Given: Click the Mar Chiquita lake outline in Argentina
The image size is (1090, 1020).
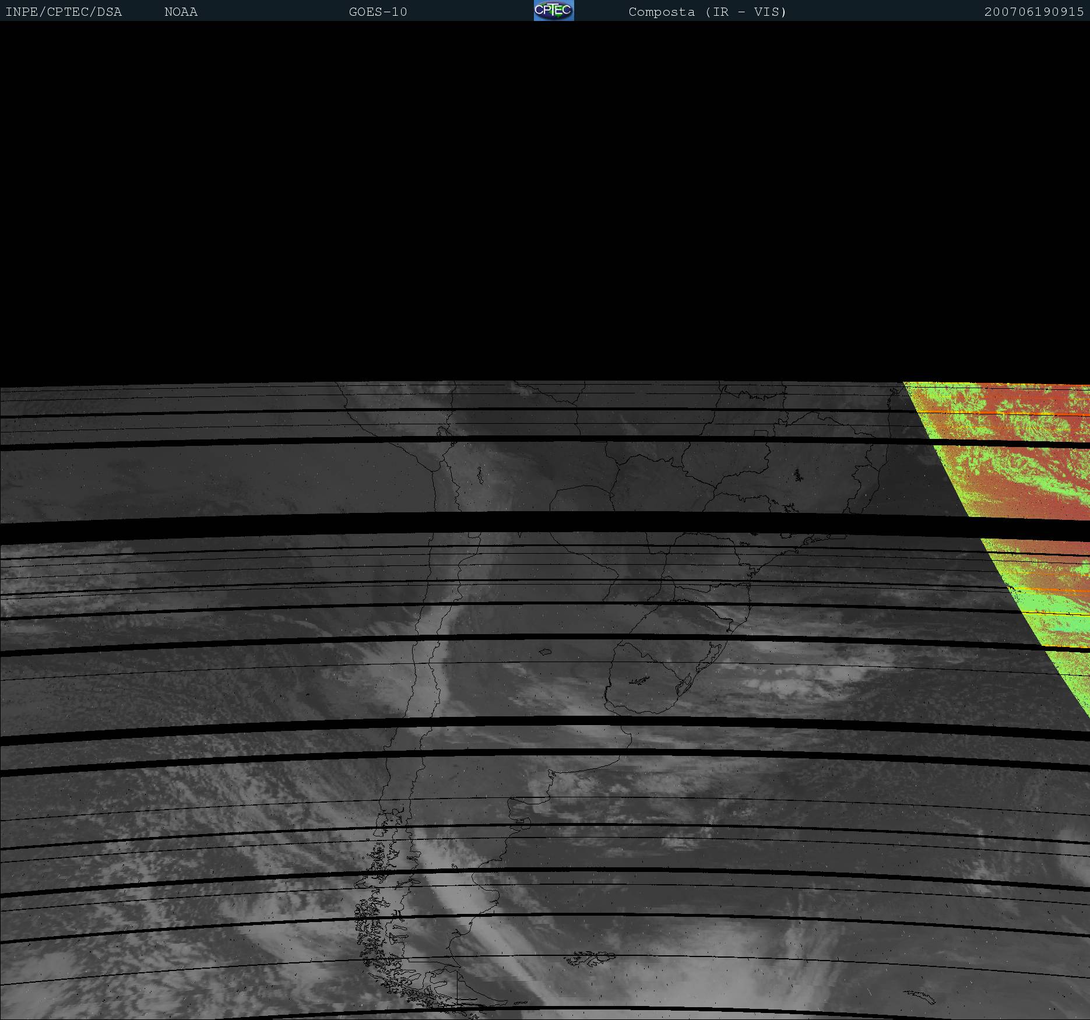Looking at the screenshot, I should (545, 652).
